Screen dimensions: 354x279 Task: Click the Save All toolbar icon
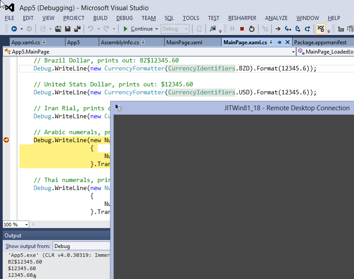click(77, 29)
